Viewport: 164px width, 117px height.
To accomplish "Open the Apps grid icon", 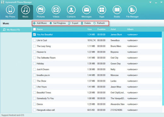I will click(102, 10).
